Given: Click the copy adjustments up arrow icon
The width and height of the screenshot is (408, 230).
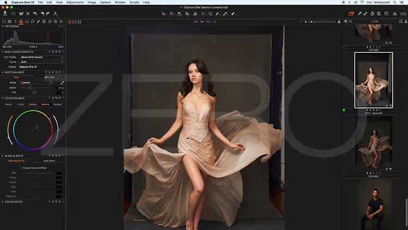Looking at the screenshot, I should tap(360, 14).
